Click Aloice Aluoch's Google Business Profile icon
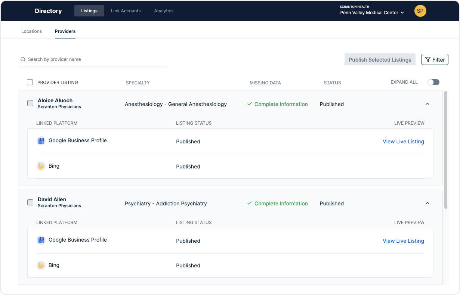Screen dimensions: 460x295 click(x=41, y=141)
